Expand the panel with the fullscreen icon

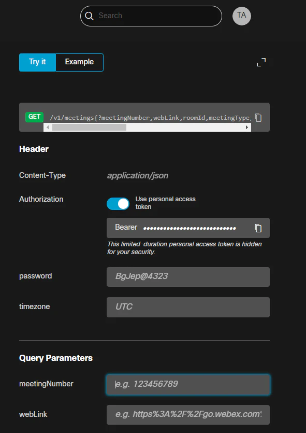[x=261, y=62]
